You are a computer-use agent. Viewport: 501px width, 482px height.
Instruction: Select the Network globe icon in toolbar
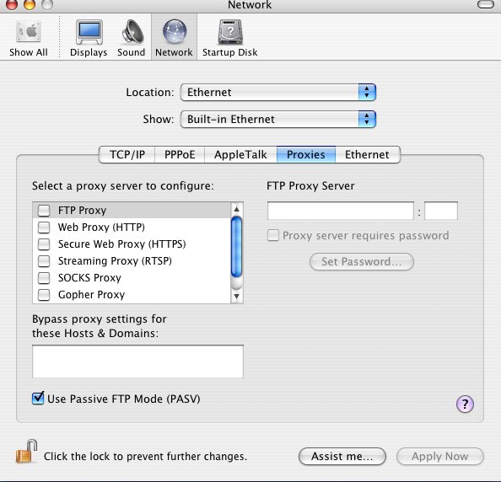tap(175, 32)
